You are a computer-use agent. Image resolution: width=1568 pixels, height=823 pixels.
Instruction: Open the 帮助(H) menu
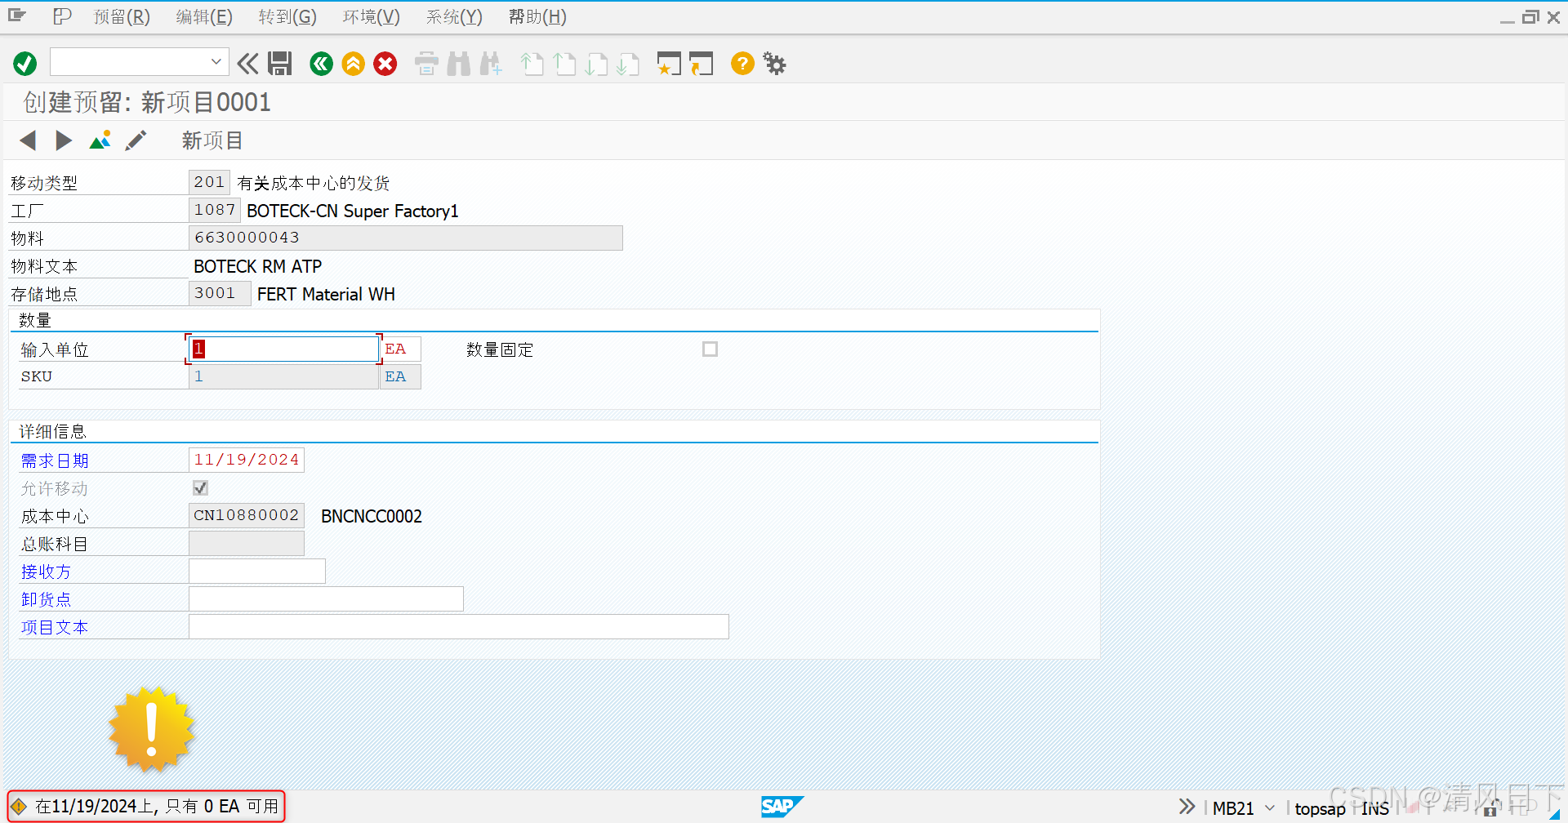pyautogui.click(x=537, y=16)
